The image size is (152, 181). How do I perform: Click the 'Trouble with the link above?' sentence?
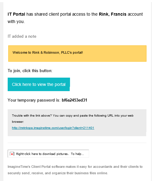tap(32, 116)
